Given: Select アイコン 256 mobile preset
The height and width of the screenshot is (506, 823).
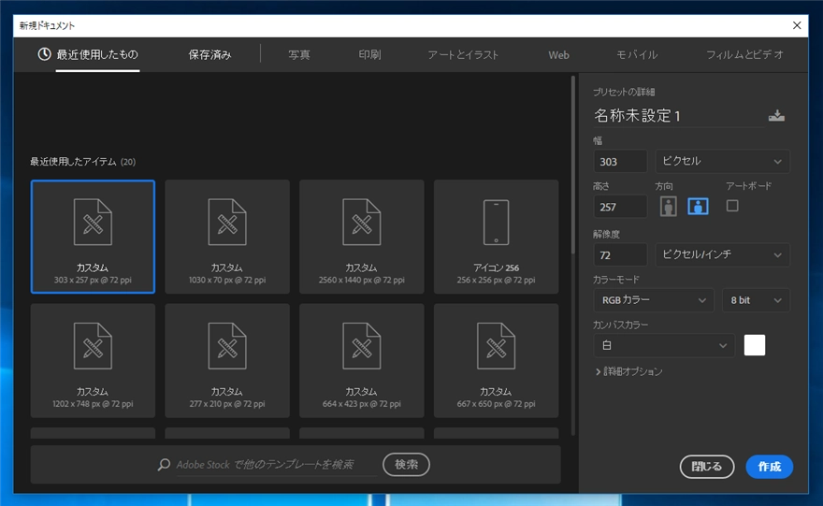Looking at the screenshot, I should 496,237.
